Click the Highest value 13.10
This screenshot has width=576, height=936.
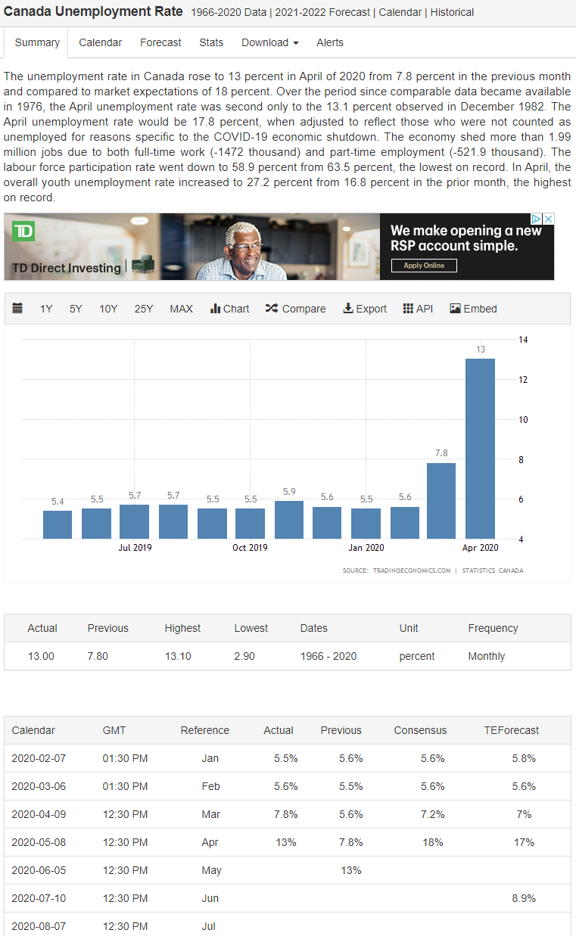[x=178, y=656]
